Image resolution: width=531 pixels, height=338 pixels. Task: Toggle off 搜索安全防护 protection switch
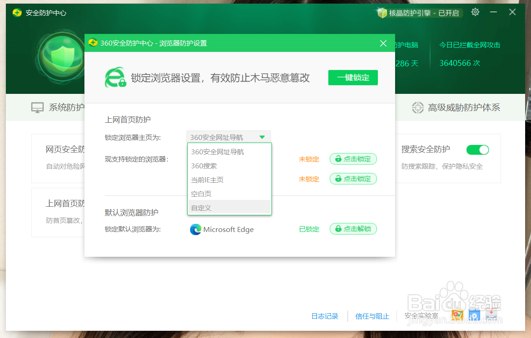pos(477,149)
